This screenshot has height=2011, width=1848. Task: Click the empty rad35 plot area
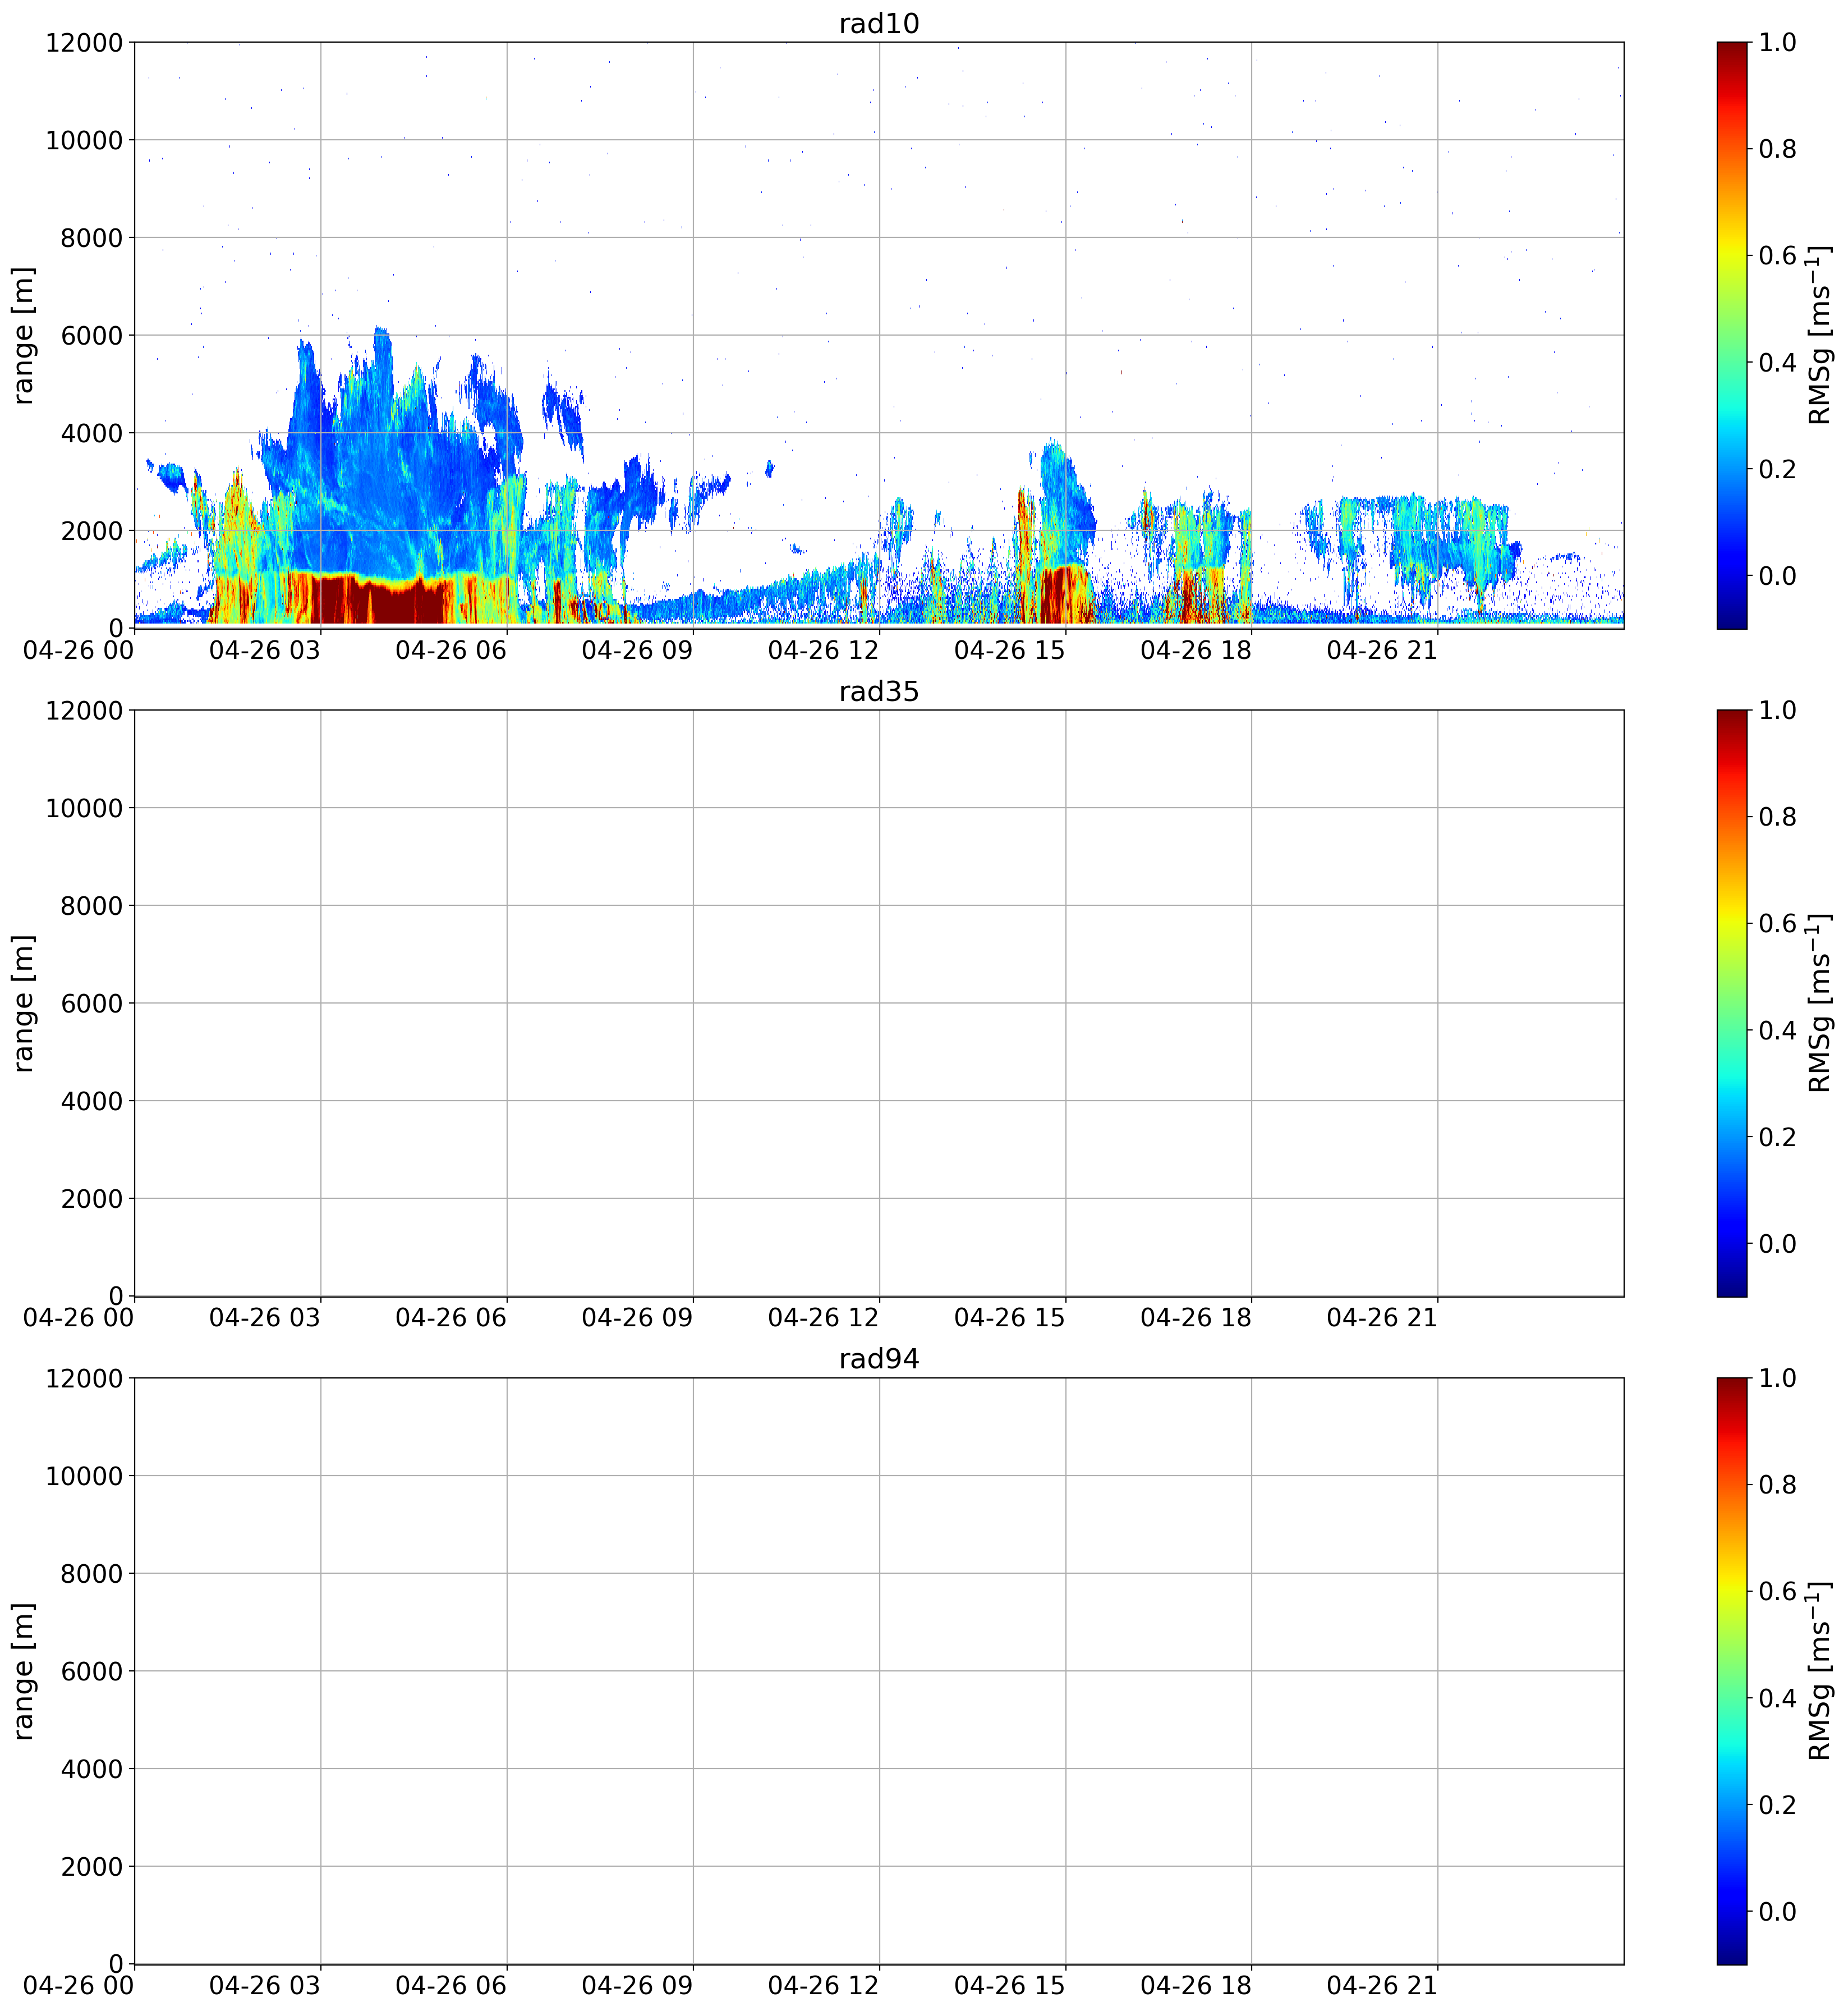click(878, 1002)
